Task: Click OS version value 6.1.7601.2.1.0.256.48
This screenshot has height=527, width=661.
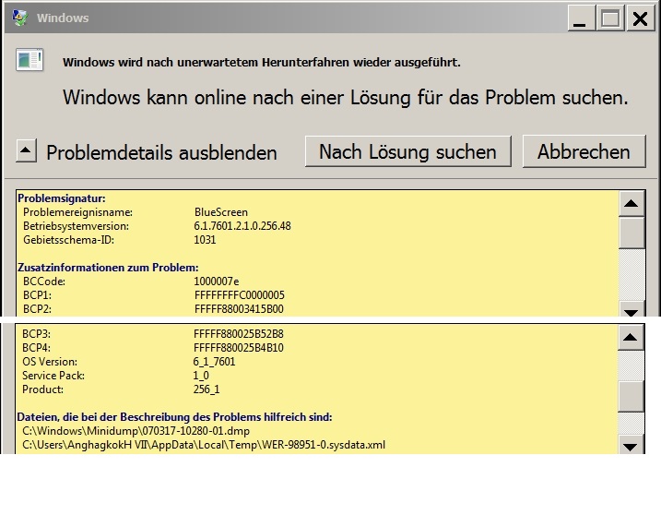Action: (242, 226)
